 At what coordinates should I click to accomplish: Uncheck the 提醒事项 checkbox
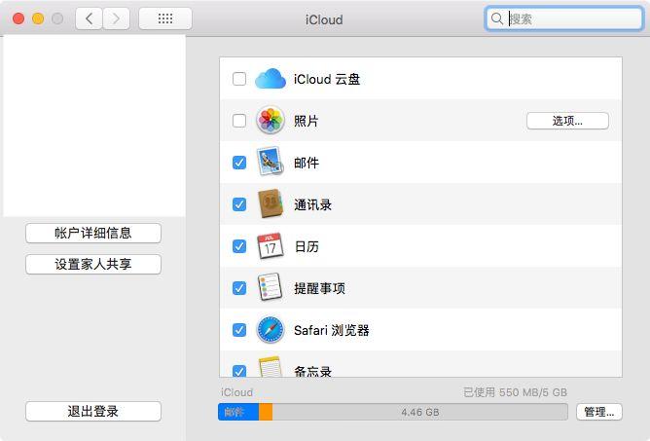[x=239, y=287]
